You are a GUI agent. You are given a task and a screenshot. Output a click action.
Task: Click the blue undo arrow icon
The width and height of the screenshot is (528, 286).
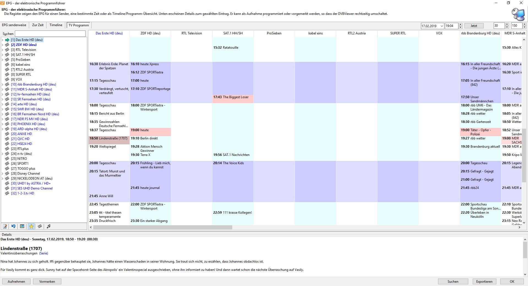(13, 226)
